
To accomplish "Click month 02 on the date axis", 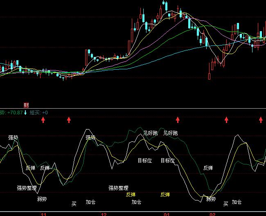I will click(212, 214).
